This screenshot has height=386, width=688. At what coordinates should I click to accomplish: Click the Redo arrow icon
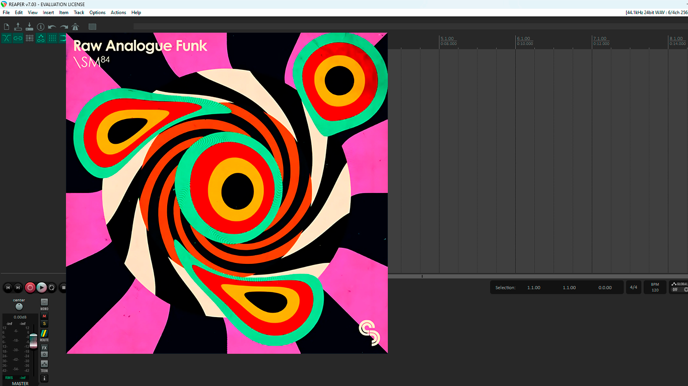(x=64, y=27)
